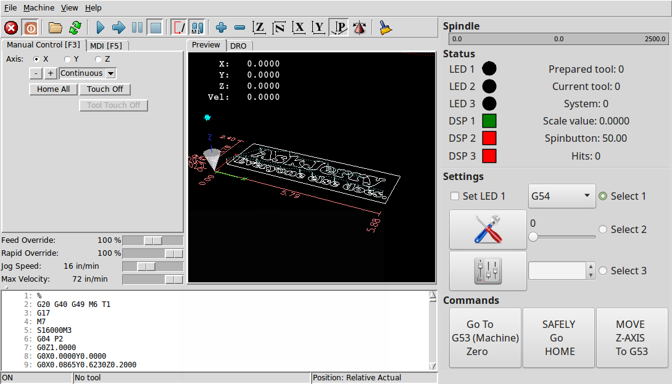Increase spinbutton value with up arrow
672x384 pixels.
pos(591,266)
